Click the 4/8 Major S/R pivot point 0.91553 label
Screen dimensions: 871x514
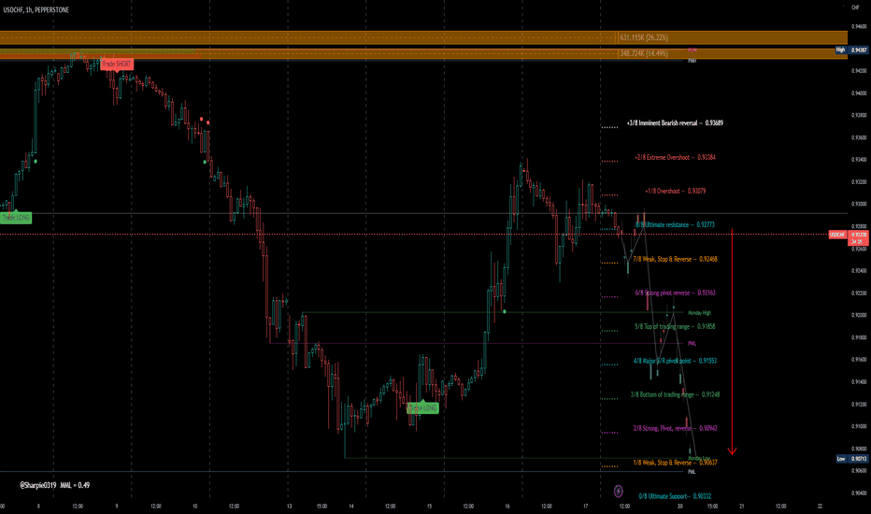(675, 361)
